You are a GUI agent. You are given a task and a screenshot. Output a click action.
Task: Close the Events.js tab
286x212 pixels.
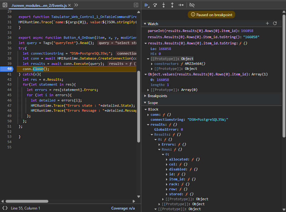click(x=69, y=5)
